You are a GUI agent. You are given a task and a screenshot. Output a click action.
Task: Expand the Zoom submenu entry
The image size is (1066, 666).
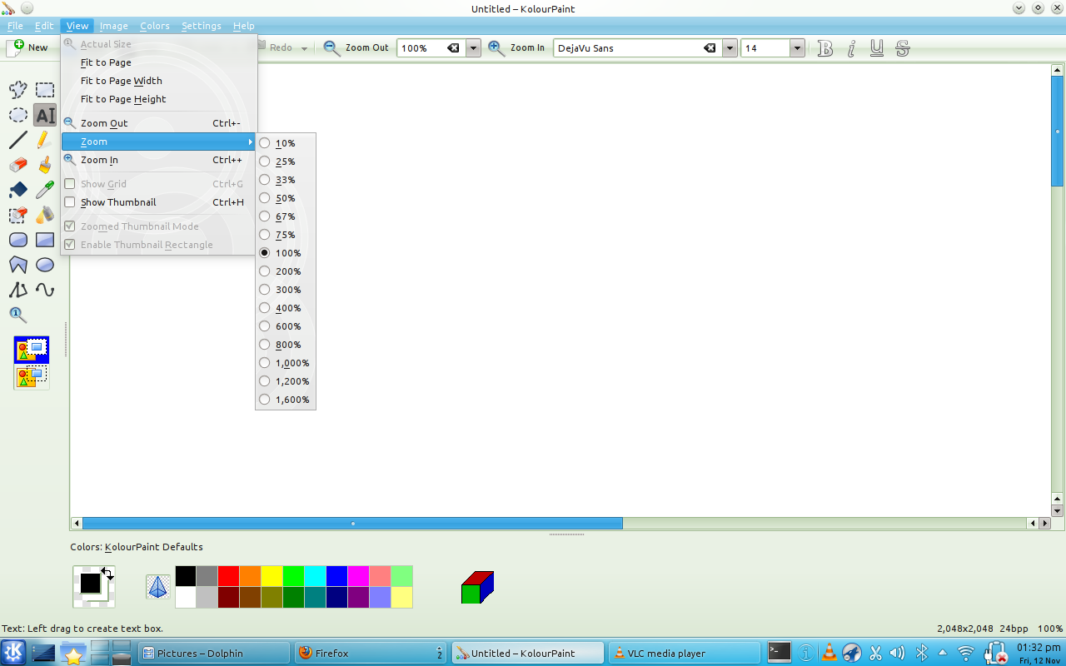pos(158,142)
